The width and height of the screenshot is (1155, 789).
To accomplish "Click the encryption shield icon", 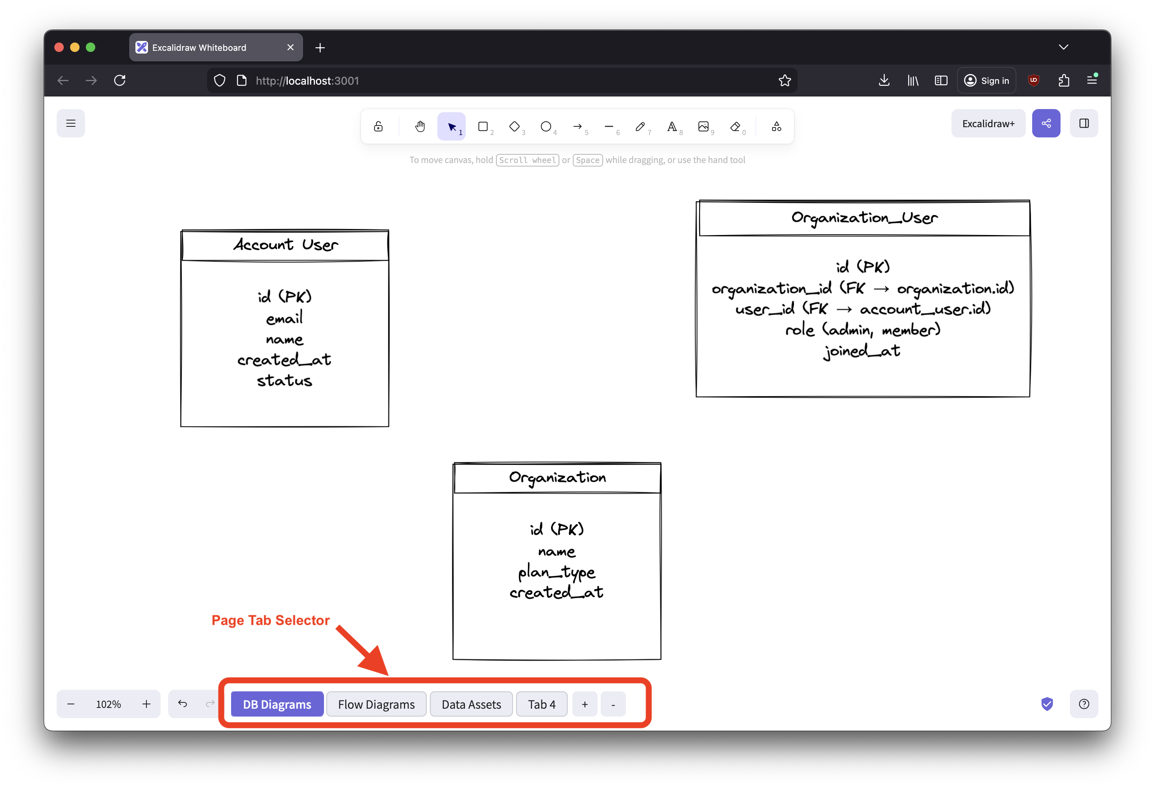I will tap(1047, 704).
